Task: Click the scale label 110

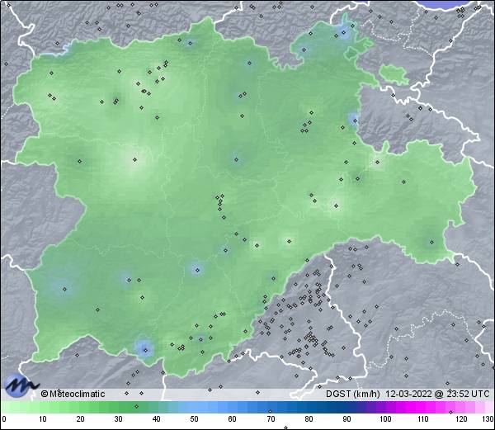Action: pyautogui.click(x=423, y=419)
